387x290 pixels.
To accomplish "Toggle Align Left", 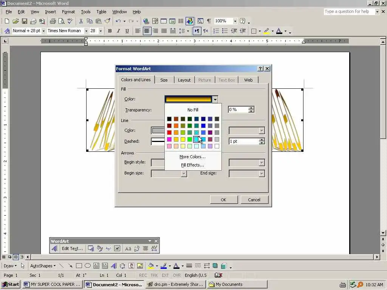I will pyautogui.click(x=138, y=31).
